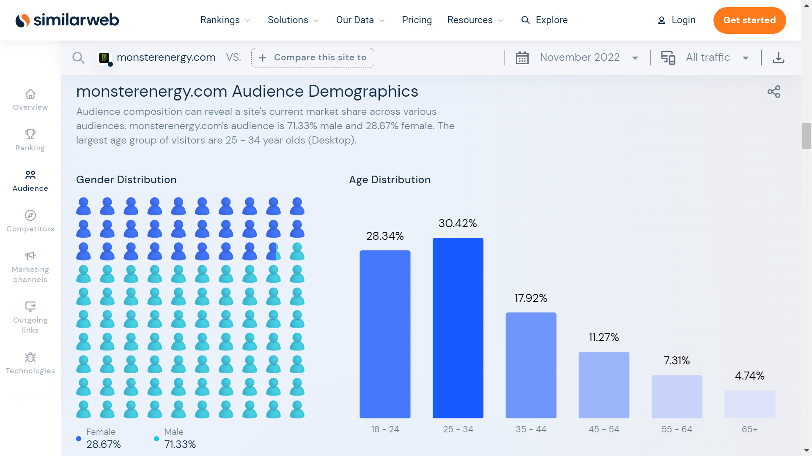
Task: Click the 28.34% value label
Action: tap(385, 236)
